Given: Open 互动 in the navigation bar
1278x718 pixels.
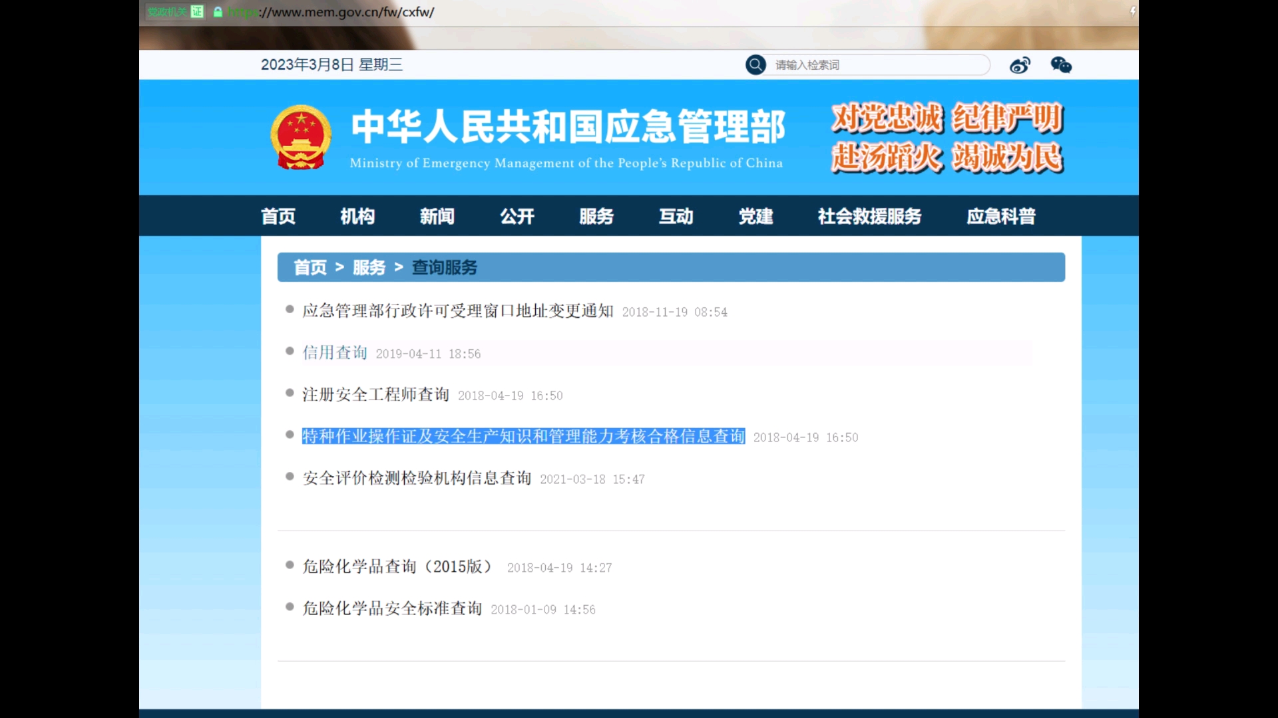Looking at the screenshot, I should pos(676,216).
